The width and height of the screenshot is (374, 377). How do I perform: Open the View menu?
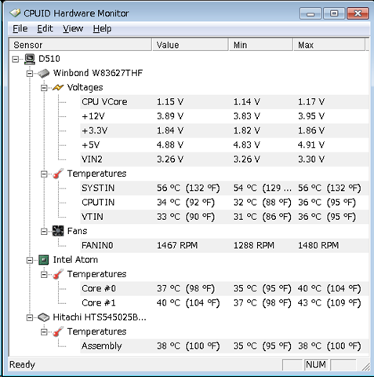(x=73, y=28)
